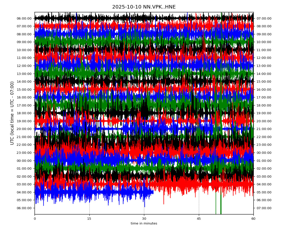Click the 23:00:00 label on UTC axis
The width and height of the screenshot is (288, 238).
(25, 153)
